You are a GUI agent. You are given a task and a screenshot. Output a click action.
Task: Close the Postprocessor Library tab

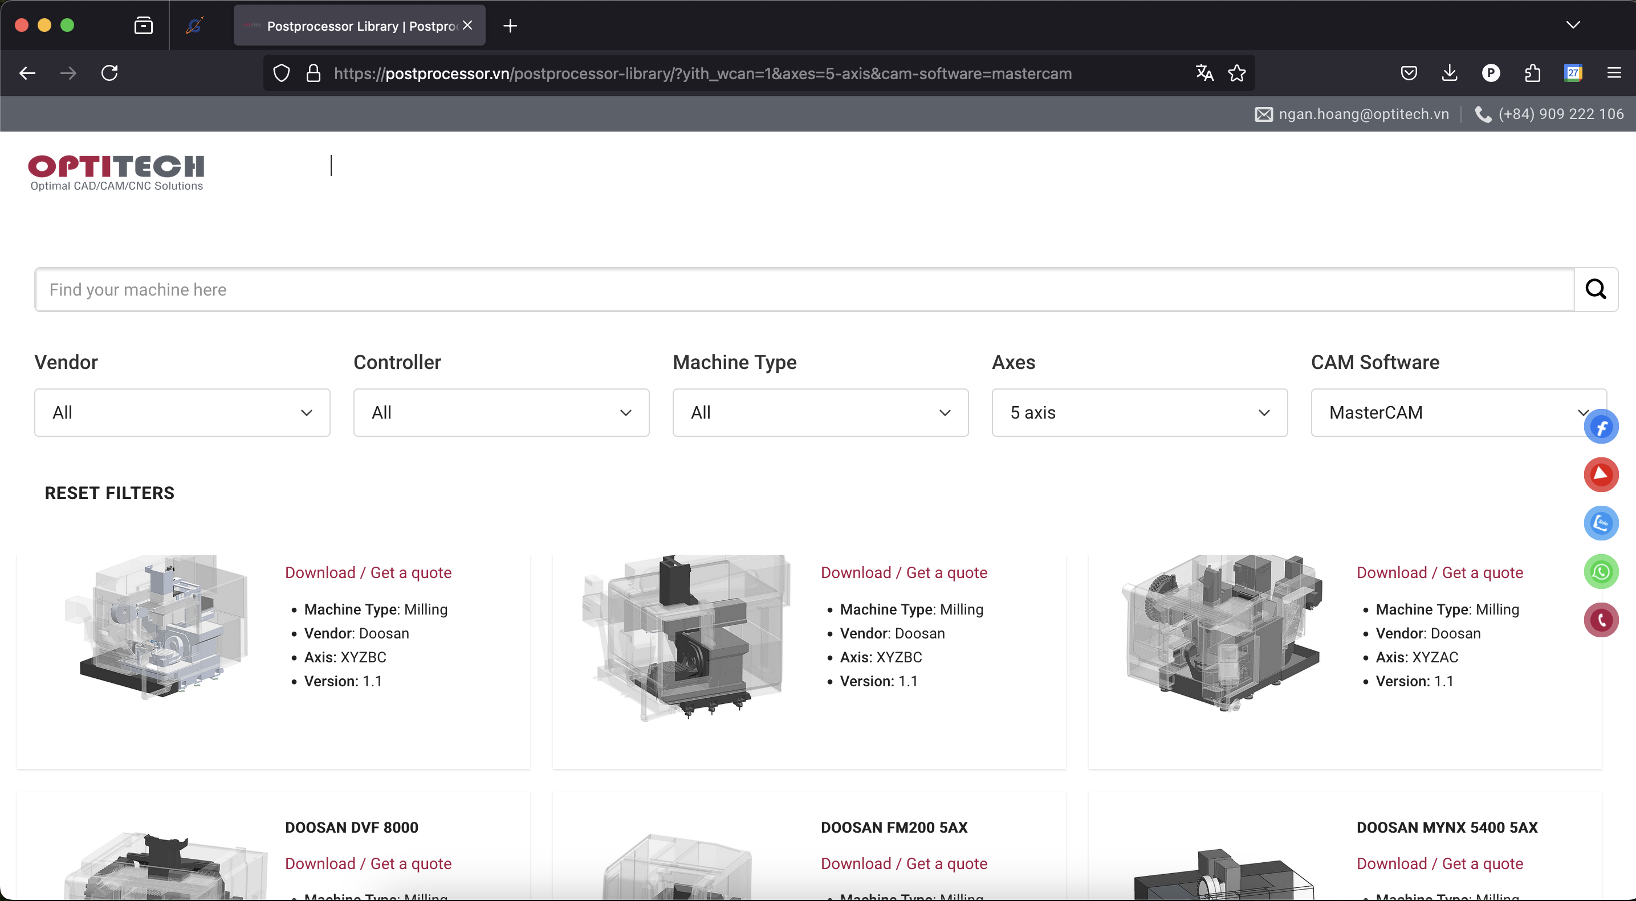[467, 26]
